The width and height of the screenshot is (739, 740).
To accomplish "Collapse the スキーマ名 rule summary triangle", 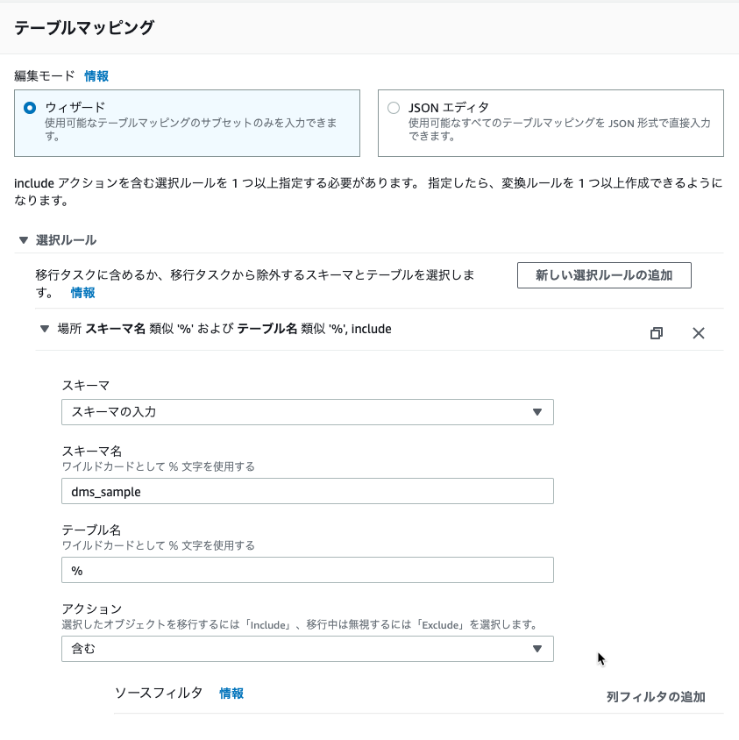I will tap(45, 329).
